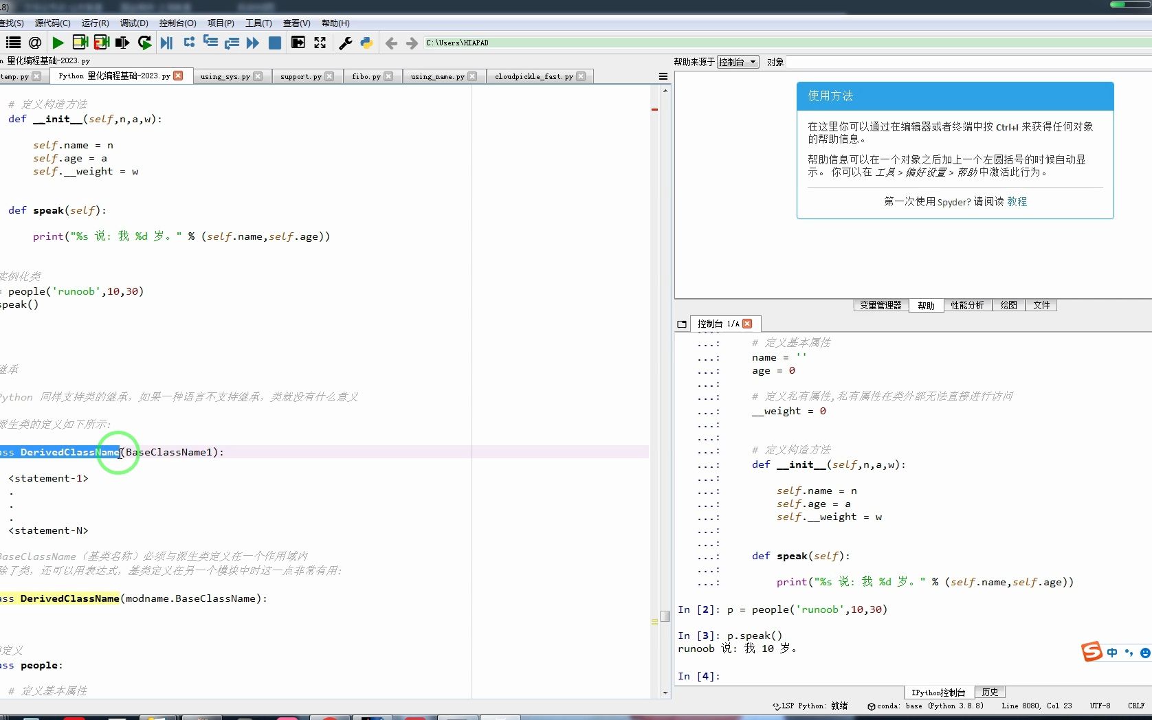
Task: Close the using_name.py tab
Action: [472, 76]
